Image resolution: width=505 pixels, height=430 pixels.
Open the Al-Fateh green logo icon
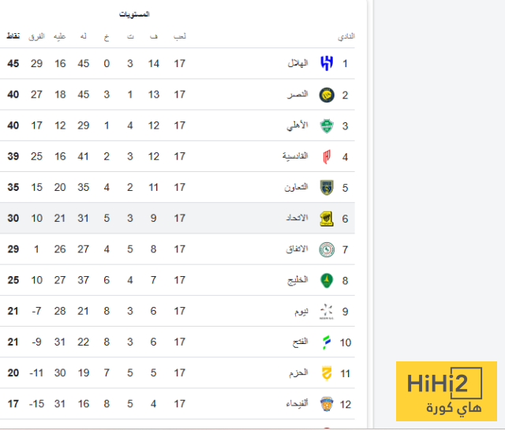point(326,342)
